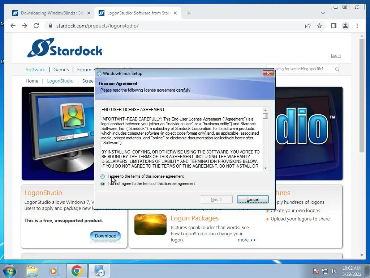Open Action Center flag tray icon
370x278 pixels.
click(316, 271)
